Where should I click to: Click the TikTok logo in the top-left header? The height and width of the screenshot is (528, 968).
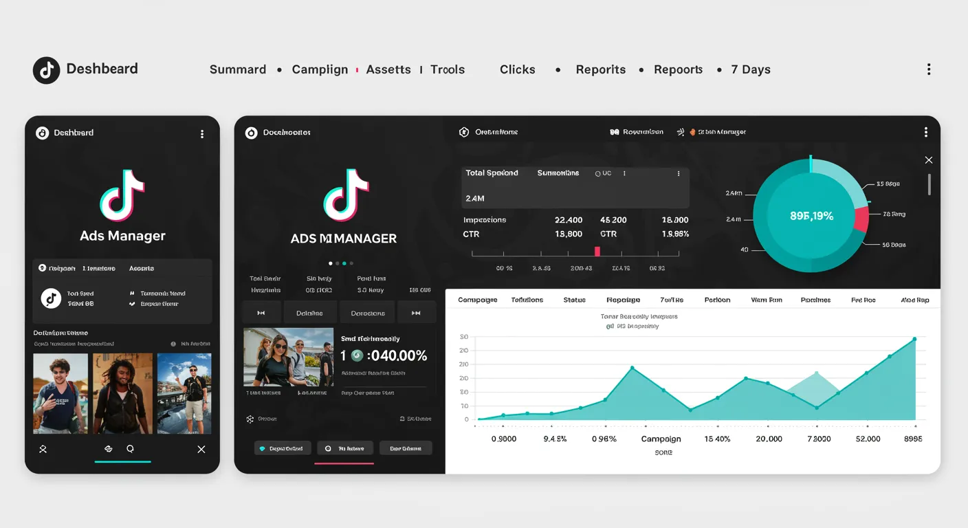(46, 69)
